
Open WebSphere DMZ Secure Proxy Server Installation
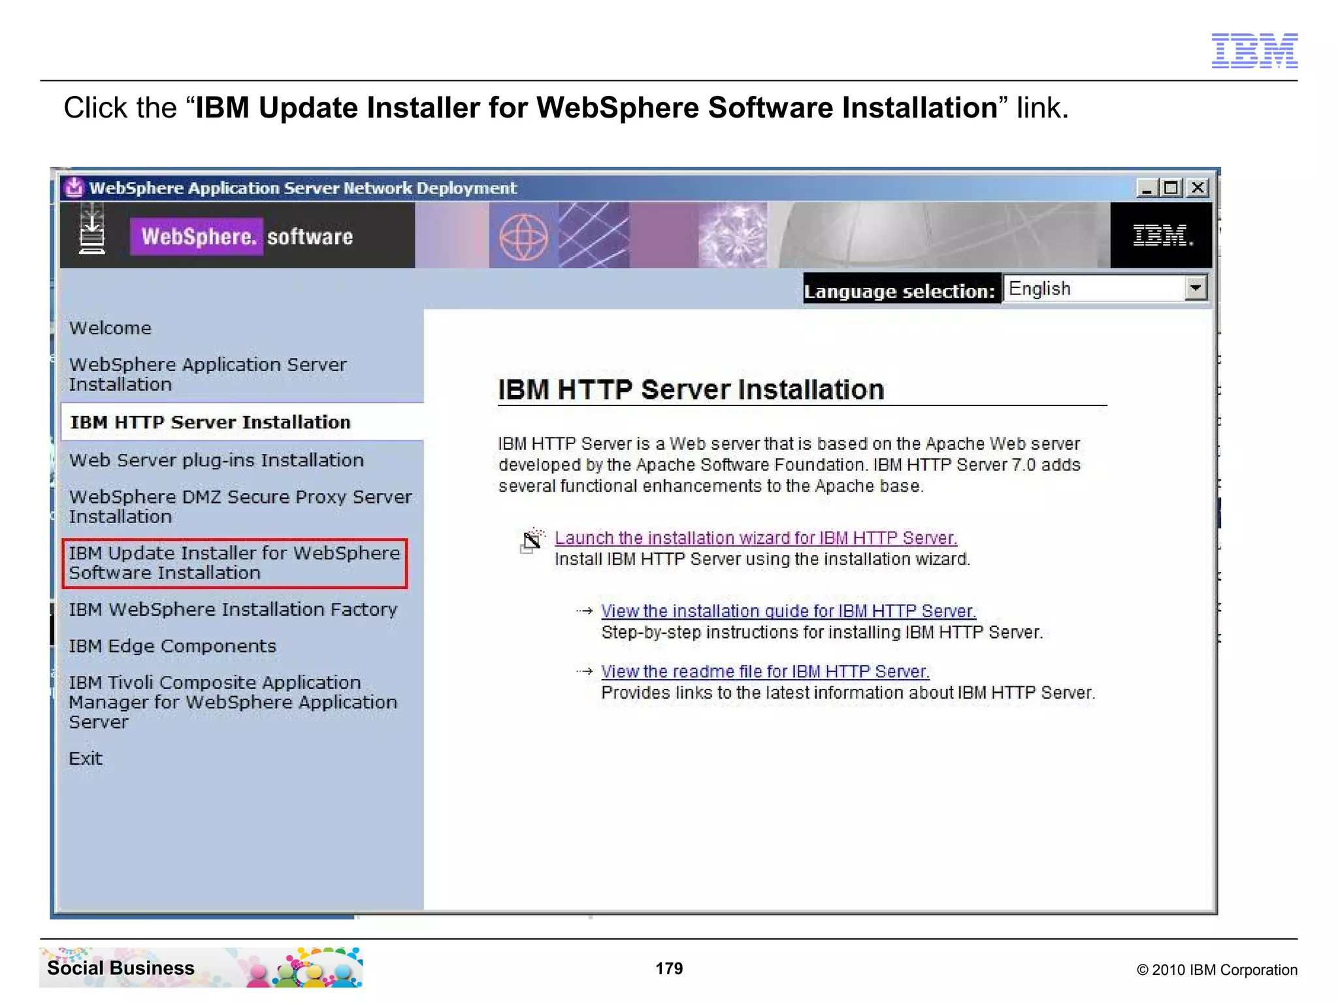[240, 506]
